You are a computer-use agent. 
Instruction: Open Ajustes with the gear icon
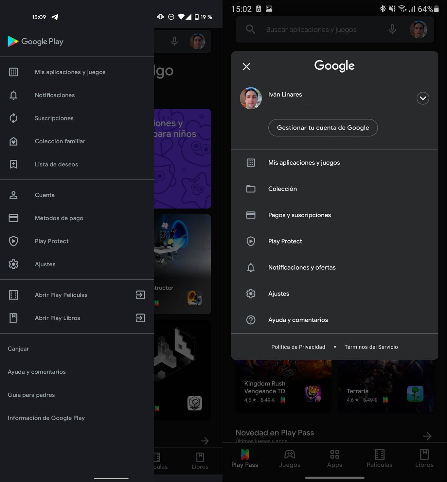13,264
